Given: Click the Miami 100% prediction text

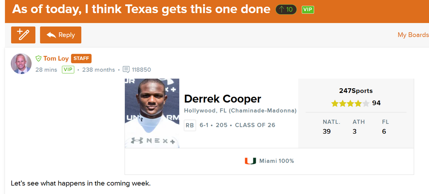Looking at the screenshot, I should coord(276,161).
